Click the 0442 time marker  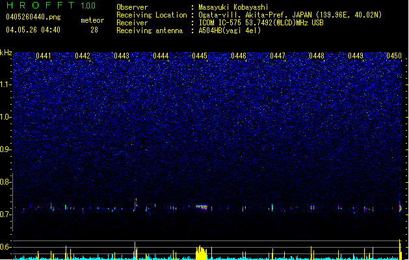[83, 56]
